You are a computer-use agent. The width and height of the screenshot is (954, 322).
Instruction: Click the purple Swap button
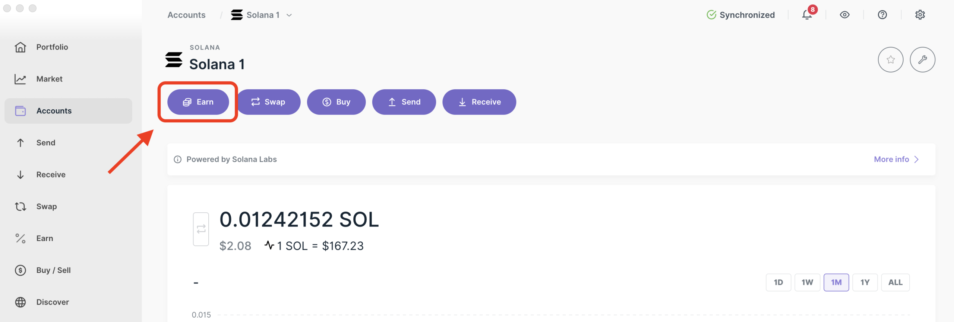pos(268,102)
